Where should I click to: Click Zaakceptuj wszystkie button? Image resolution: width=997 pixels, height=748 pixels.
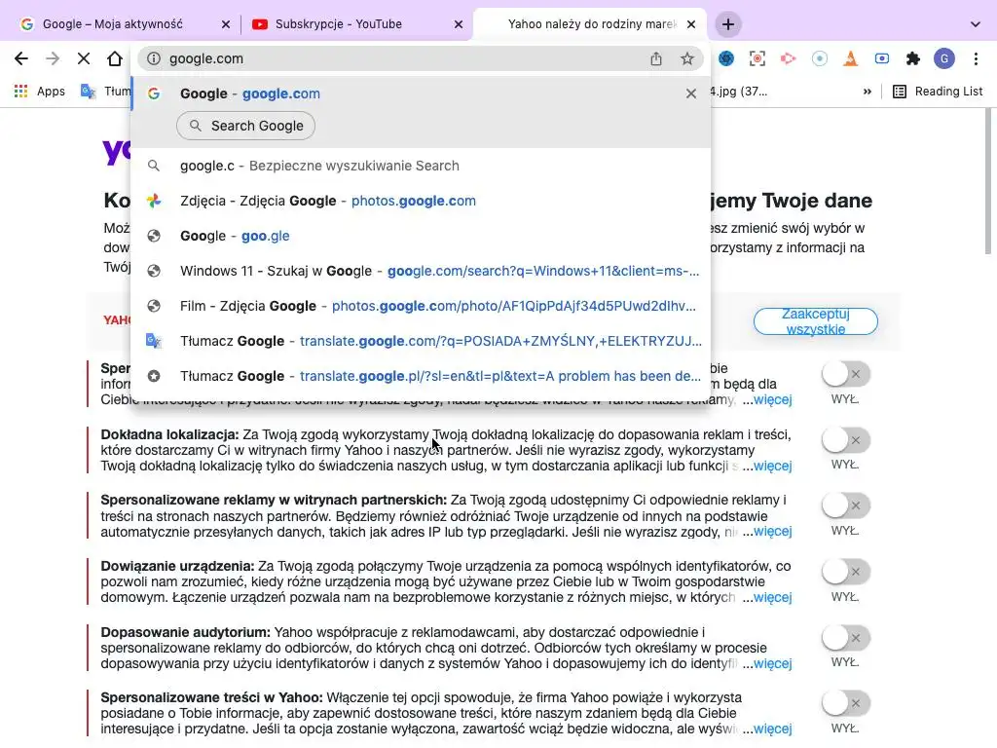[815, 321]
